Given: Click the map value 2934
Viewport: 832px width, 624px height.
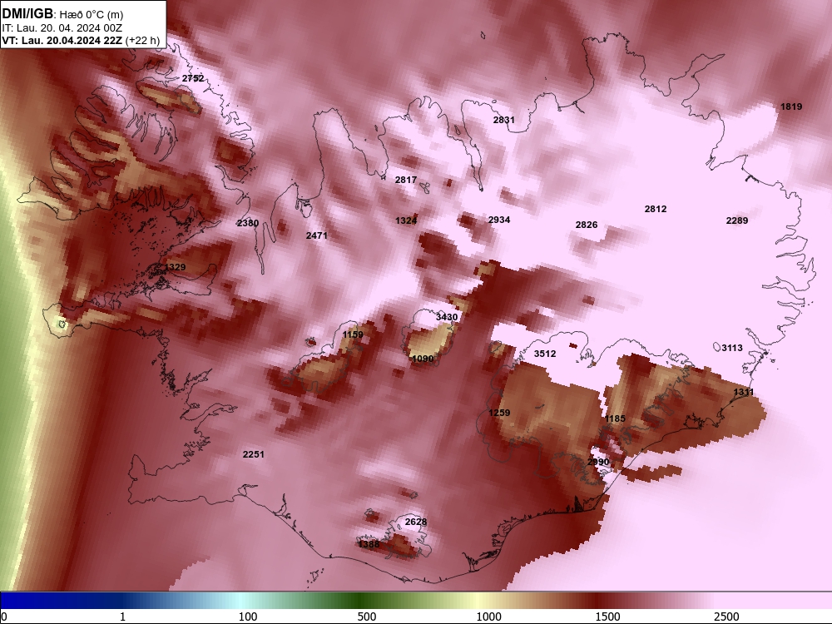Looking at the screenshot, I should click(x=499, y=220).
